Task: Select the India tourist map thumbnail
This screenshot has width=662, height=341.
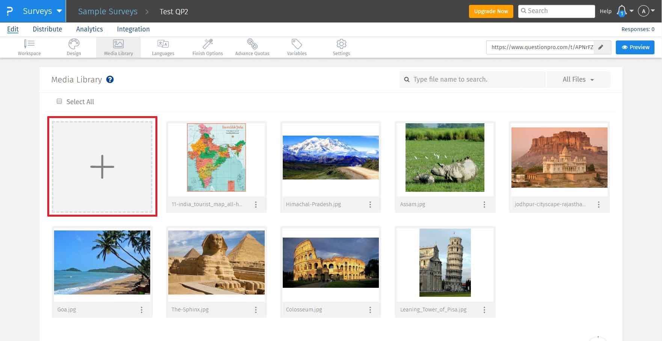Action: [216, 157]
